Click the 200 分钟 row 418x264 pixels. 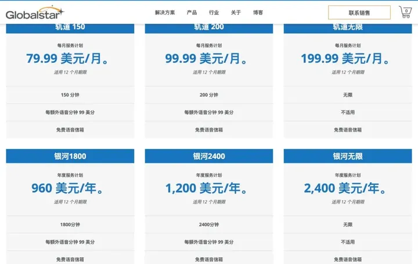[x=209, y=95]
